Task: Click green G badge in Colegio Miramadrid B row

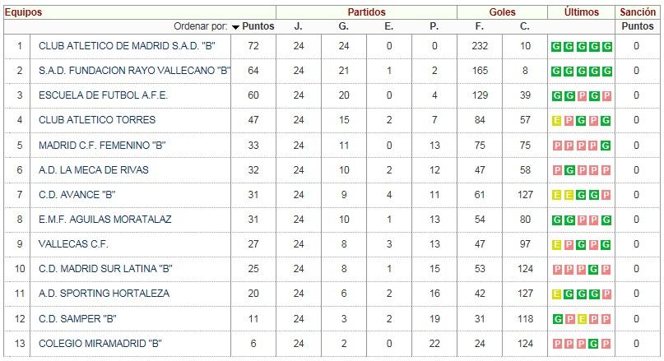Action: point(594,344)
